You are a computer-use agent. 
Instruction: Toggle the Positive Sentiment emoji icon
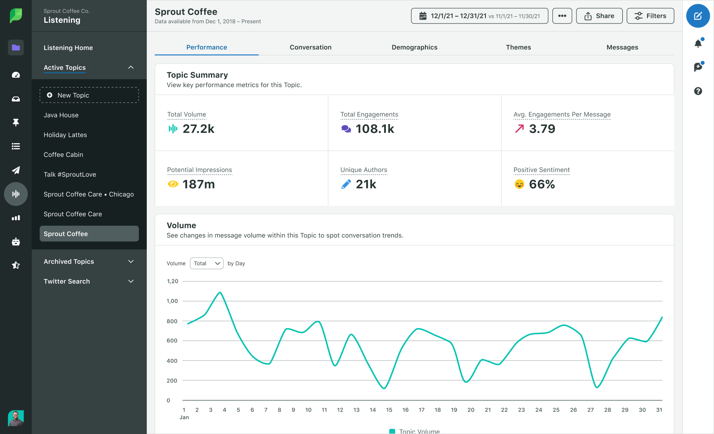tap(519, 184)
